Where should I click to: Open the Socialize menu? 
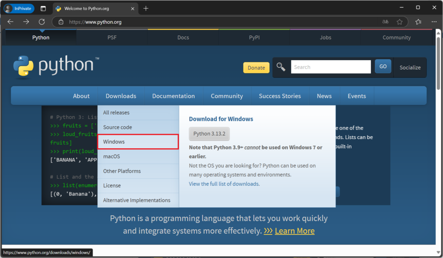(x=410, y=67)
